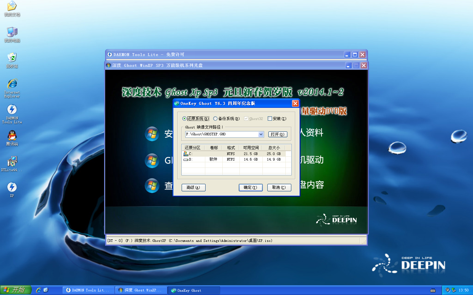Click the C: drive icon in partition list
The height and width of the screenshot is (295, 473).
point(186,153)
